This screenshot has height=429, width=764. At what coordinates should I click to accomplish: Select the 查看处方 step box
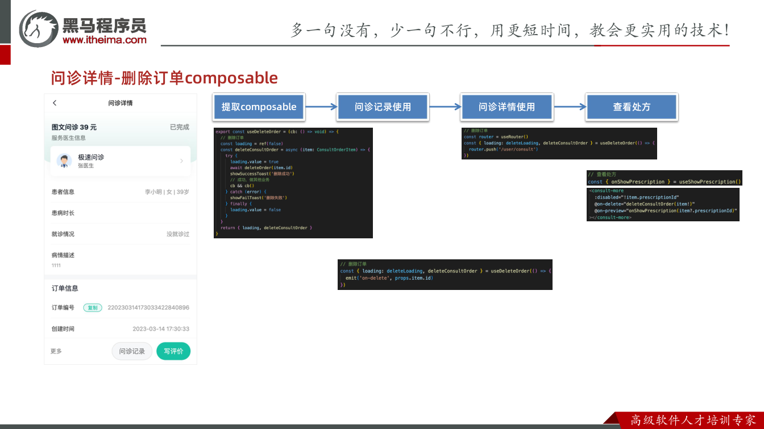[632, 107]
